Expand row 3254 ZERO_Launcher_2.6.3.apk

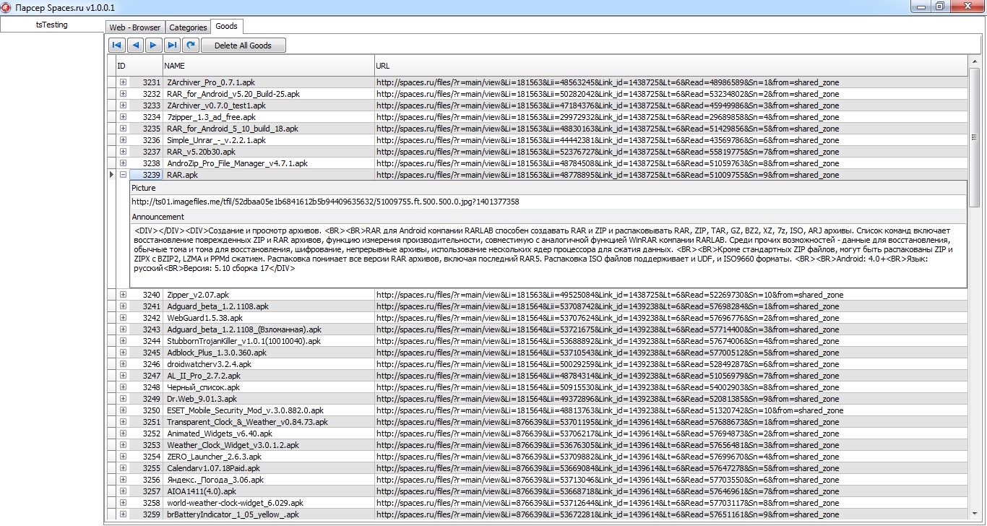[x=123, y=457]
